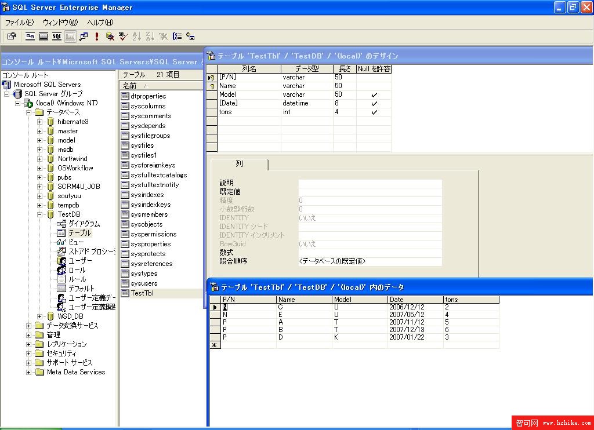
Task: Uncheck Null allowed for Model column
Action: 374,94
